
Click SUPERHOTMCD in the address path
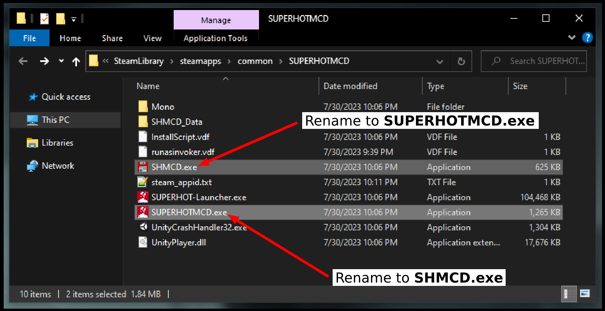319,61
